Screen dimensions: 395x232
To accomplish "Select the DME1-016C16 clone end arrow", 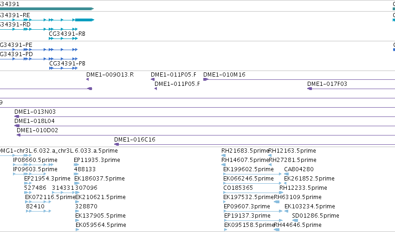I will (117, 144).
